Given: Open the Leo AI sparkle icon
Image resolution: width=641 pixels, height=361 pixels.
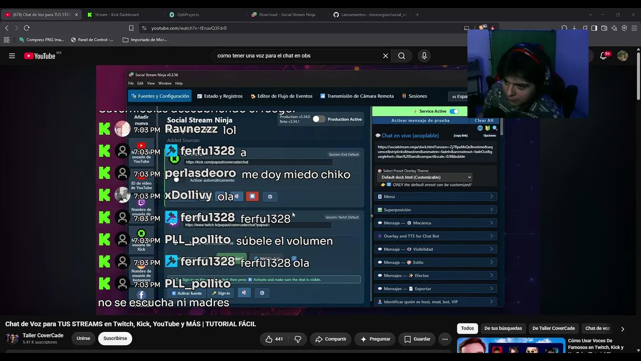Looking at the screenshot, I should point(614,28).
